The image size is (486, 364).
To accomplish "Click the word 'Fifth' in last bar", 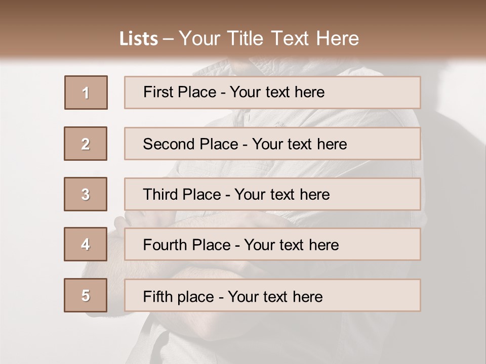I will [x=158, y=297].
